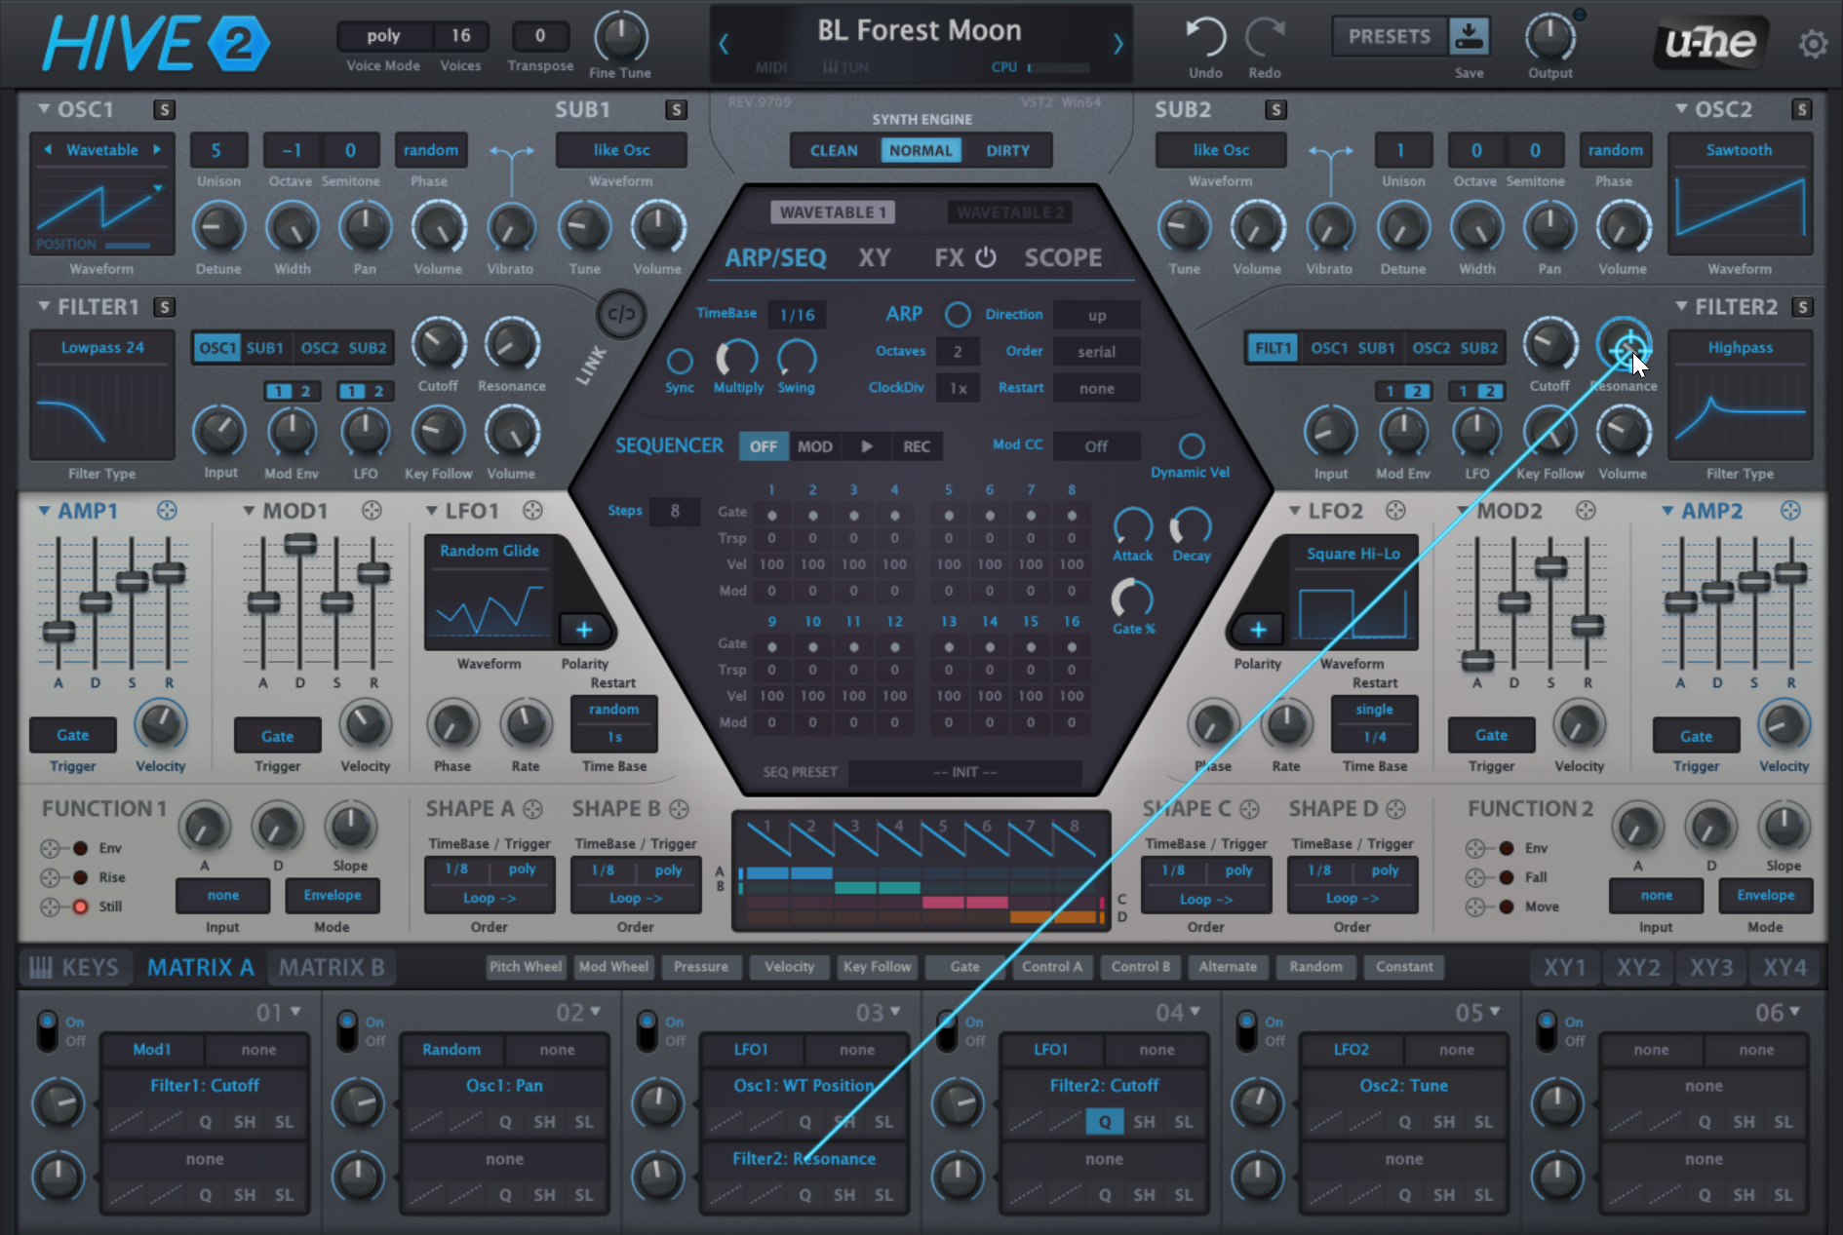Click the Mod Wheel source button
This screenshot has height=1235, width=1843.
point(613,967)
